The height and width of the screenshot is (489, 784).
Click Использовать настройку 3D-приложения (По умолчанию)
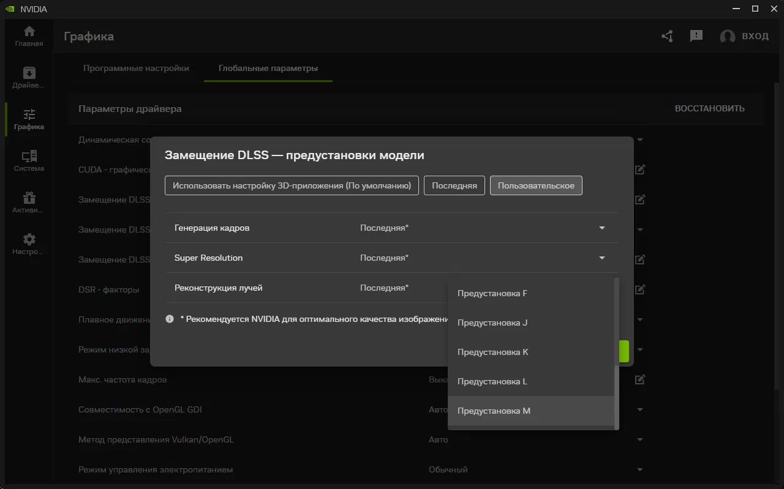click(x=292, y=185)
